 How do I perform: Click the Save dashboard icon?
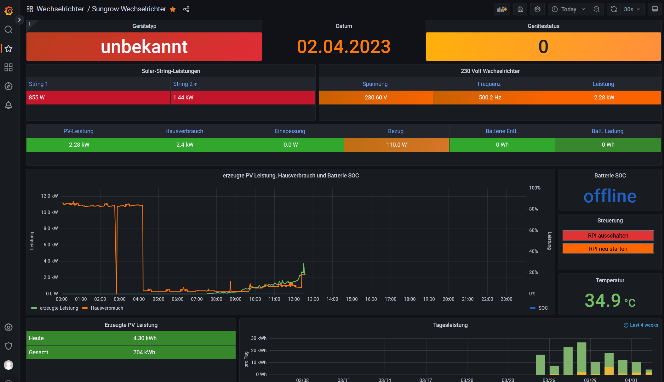(520, 9)
